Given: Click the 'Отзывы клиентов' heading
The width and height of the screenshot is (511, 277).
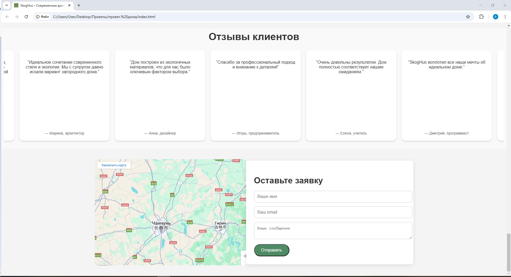Looking at the screenshot, I should [x=254, y=37].
